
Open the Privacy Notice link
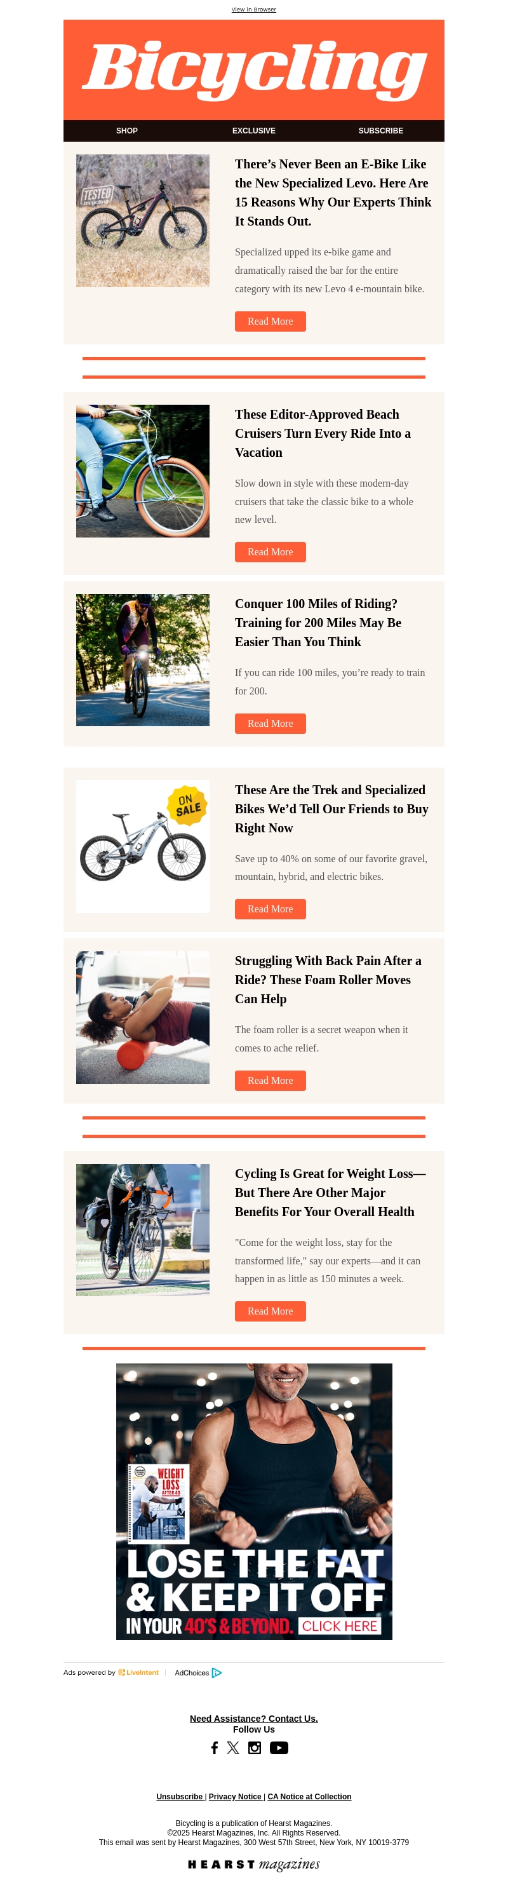[x=235, y=1796]
